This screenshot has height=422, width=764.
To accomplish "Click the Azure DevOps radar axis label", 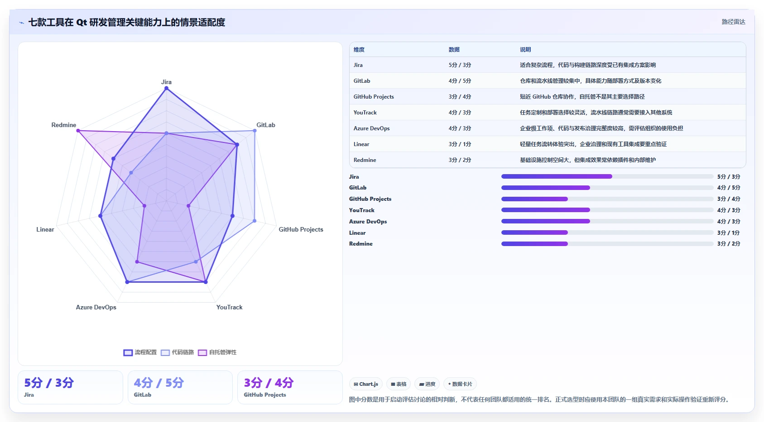I will click(x=96, y=307).
